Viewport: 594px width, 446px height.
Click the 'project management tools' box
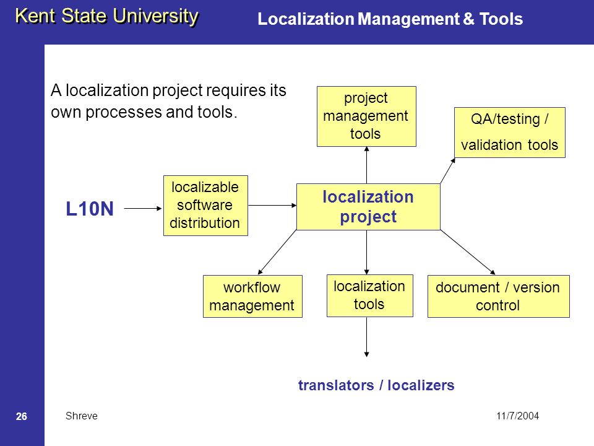(x=366, y=116)
